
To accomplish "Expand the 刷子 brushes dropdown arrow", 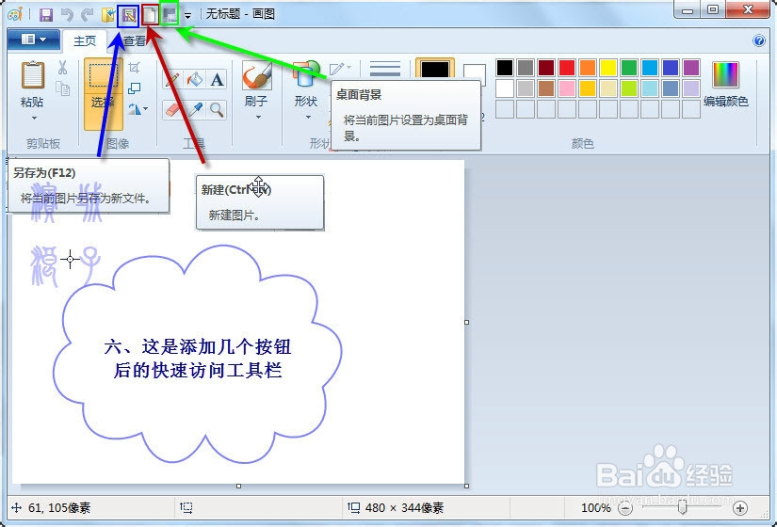I will coord(258,118).
